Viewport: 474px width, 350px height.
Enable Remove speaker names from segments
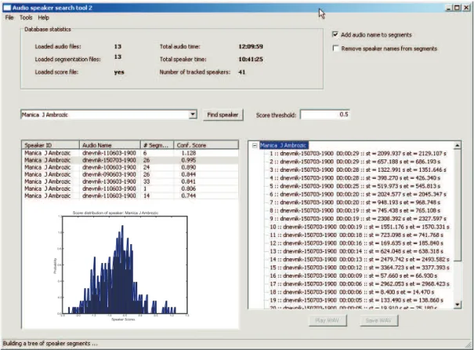335,48
